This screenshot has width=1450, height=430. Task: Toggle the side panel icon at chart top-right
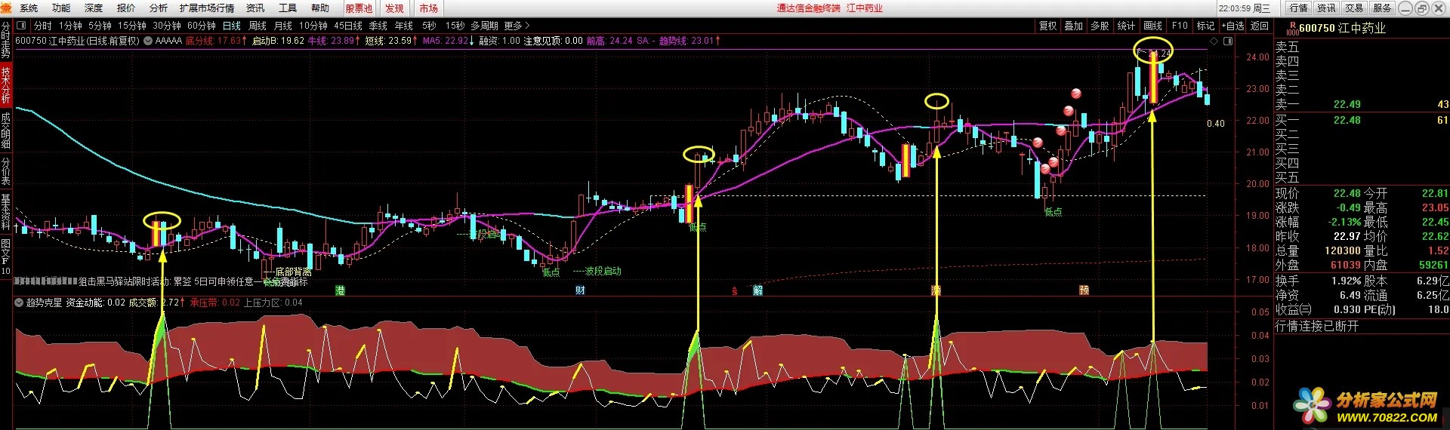click(x=1228, y=41)
